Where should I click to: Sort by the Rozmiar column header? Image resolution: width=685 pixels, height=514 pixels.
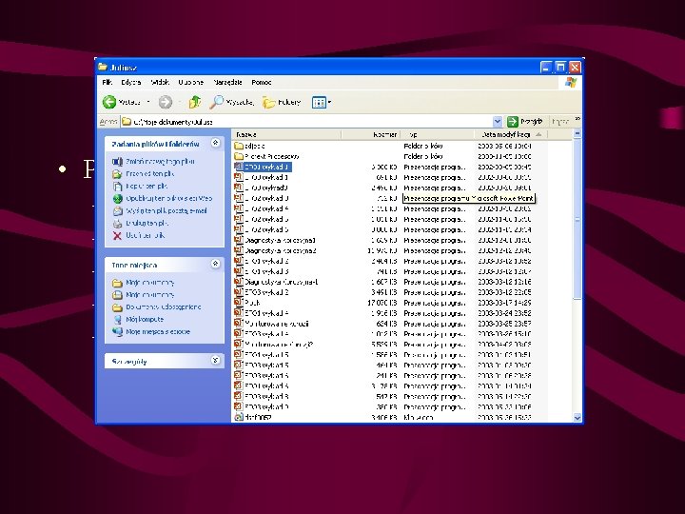tap(370, 134)
